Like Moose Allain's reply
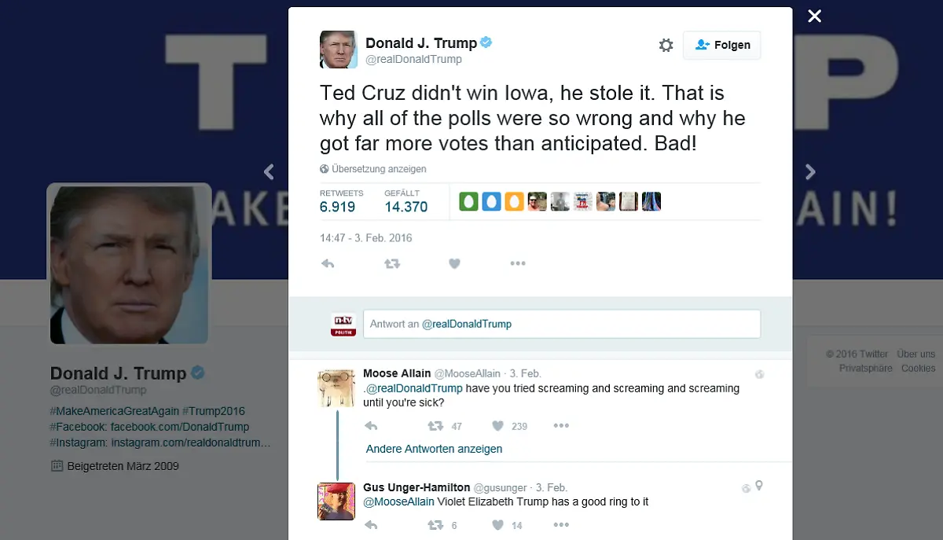 (x=497, y=426)
